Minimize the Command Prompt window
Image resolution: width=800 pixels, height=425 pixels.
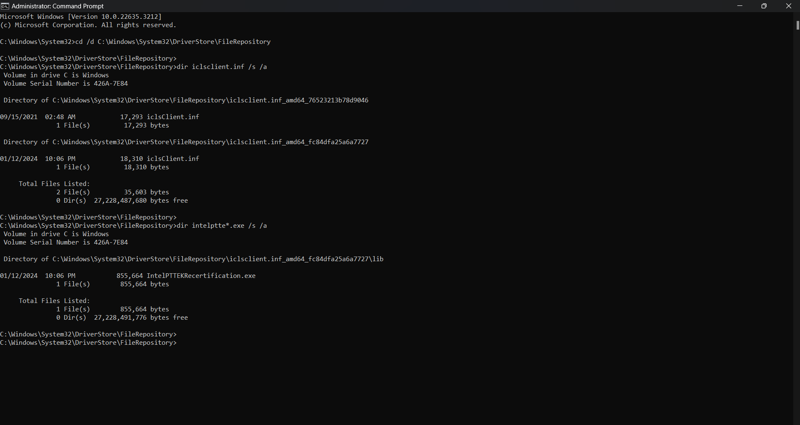click(x=740, y=6)
